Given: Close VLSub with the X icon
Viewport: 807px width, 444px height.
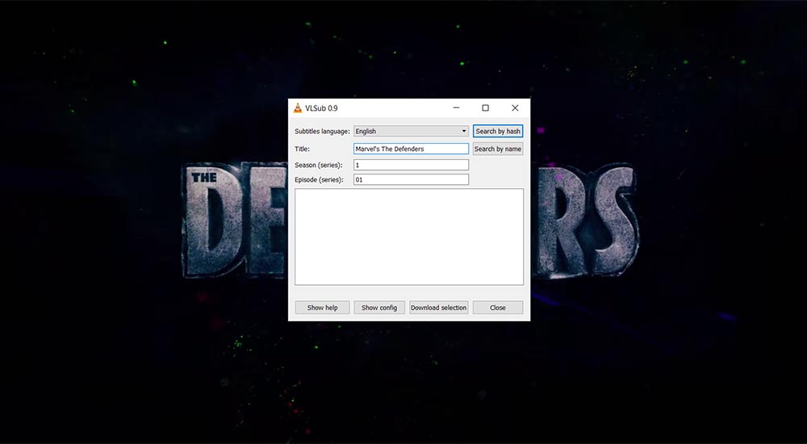Looking at the screenshot, I should (515, 108).
